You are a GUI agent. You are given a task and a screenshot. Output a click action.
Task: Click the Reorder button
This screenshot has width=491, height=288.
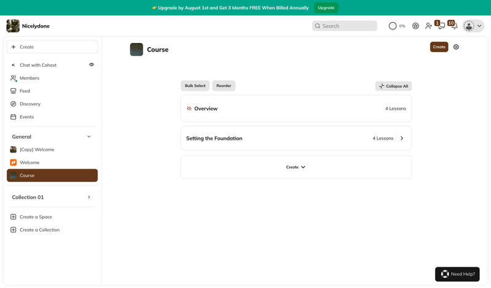pos(223,86)
